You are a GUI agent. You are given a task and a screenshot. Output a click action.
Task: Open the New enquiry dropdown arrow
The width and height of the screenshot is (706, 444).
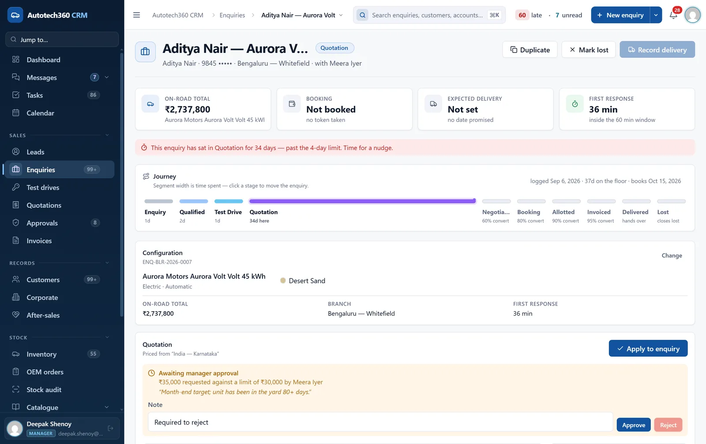point(656,15)
